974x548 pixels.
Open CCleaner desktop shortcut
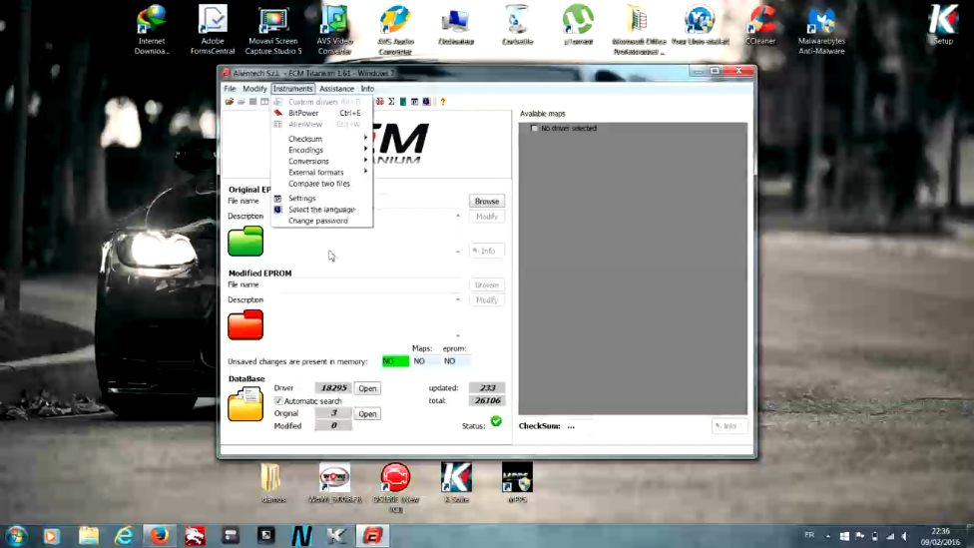(x=760, y=26)
